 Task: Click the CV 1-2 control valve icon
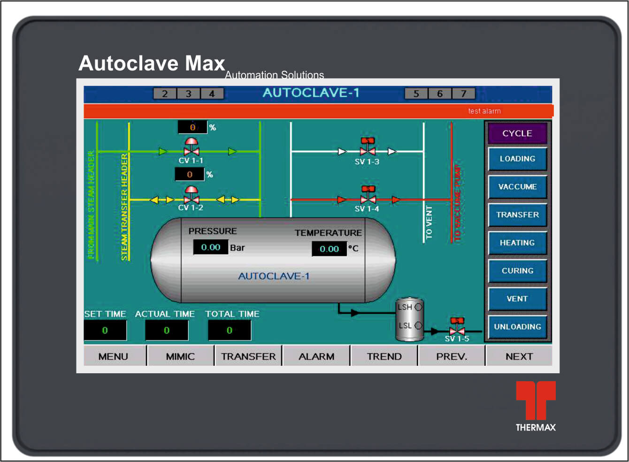[x=191, y=195]
